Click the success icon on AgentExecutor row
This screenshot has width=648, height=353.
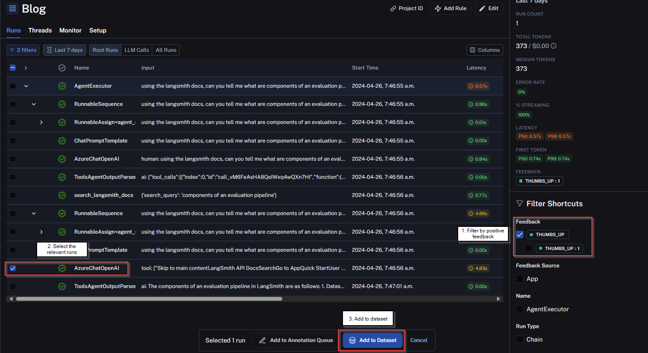pos(62,86)
